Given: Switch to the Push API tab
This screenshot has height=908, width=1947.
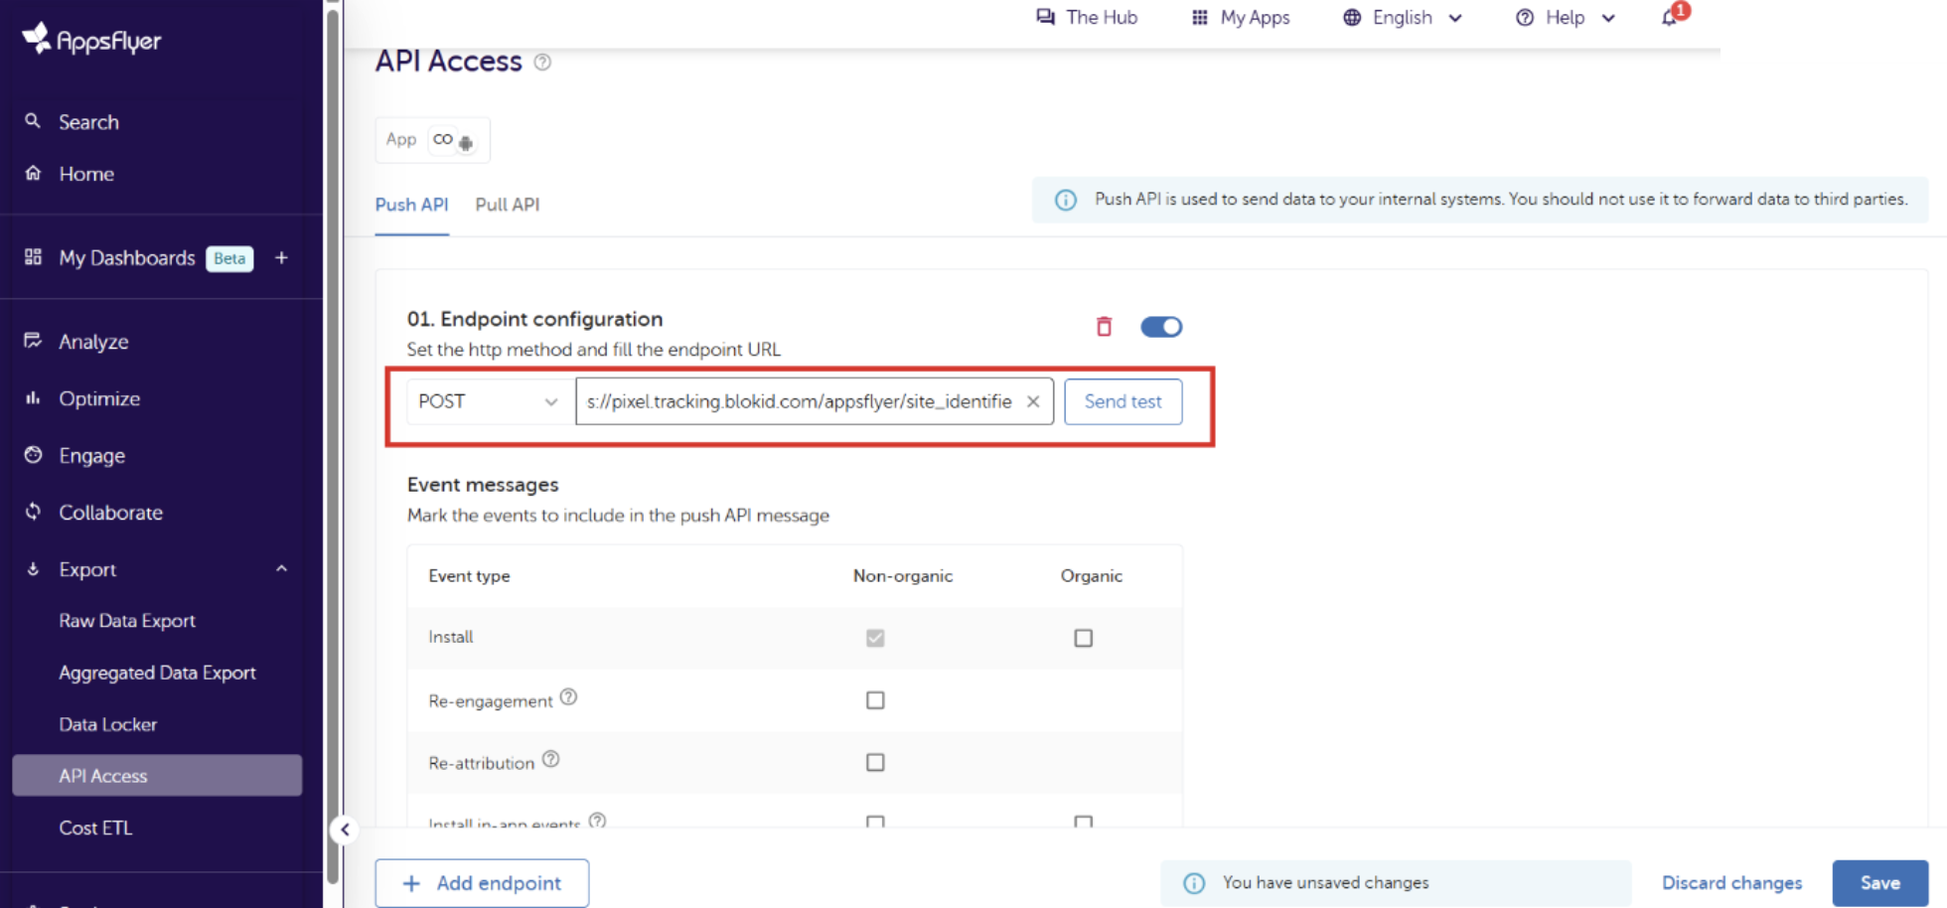Looking at the screenshot, I should point(411,205).
